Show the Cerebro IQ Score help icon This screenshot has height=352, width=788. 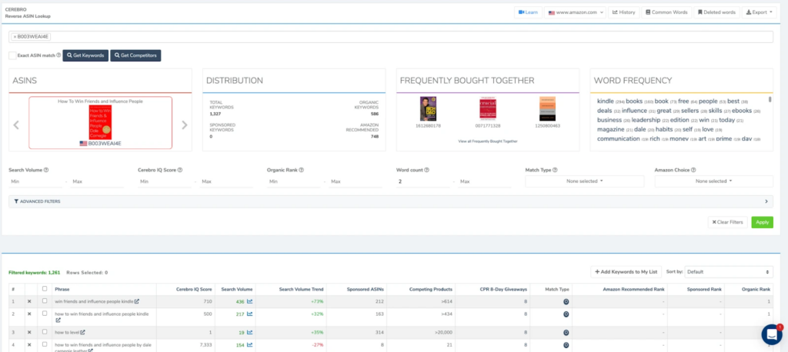click(180, 170)
